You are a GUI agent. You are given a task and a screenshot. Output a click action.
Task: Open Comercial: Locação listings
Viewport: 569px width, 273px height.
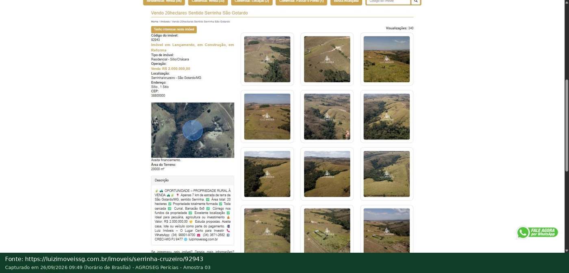[252, 2]
